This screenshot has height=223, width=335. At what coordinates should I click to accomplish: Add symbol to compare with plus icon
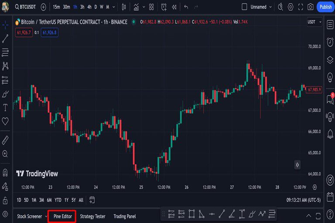[x=43, y=7]
